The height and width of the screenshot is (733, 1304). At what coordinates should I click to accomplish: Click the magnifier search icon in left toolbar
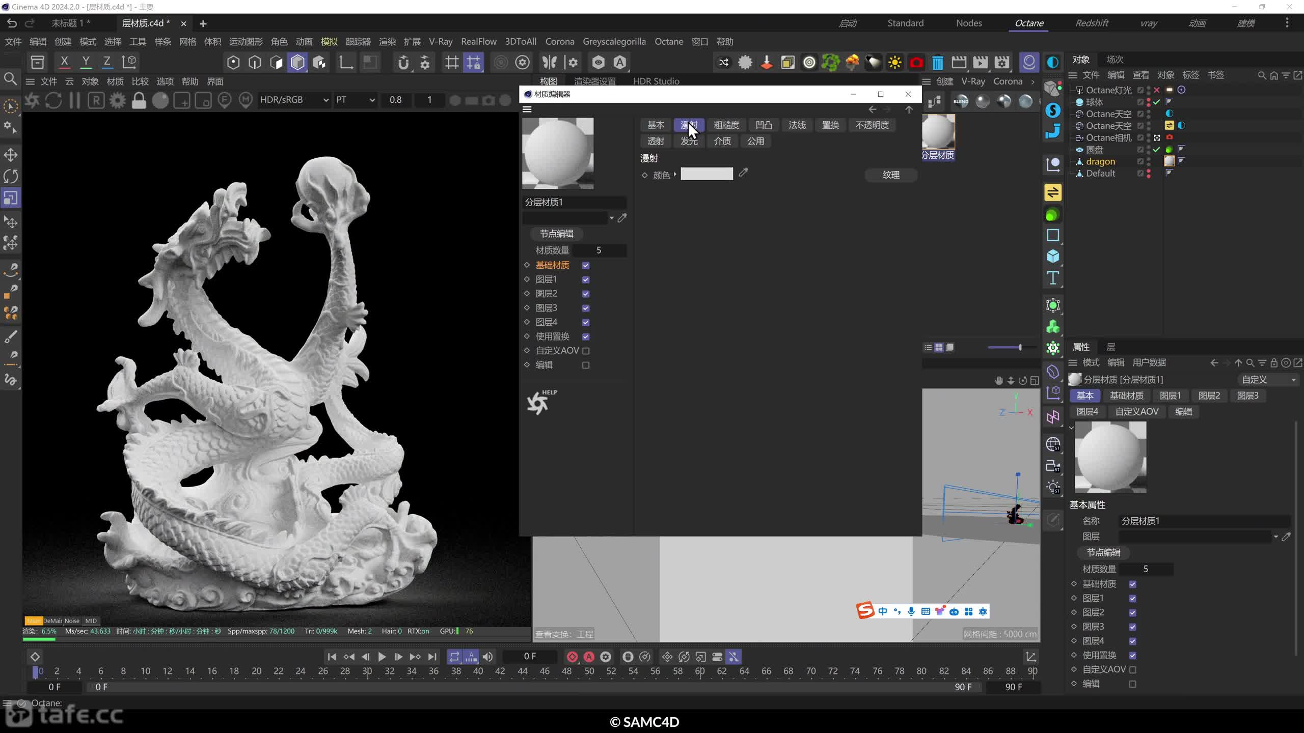[10, 79]
